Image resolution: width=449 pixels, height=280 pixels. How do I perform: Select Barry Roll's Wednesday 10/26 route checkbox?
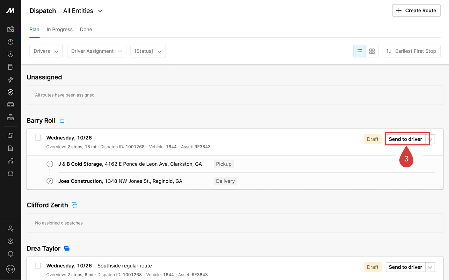[x=38, y=138]
